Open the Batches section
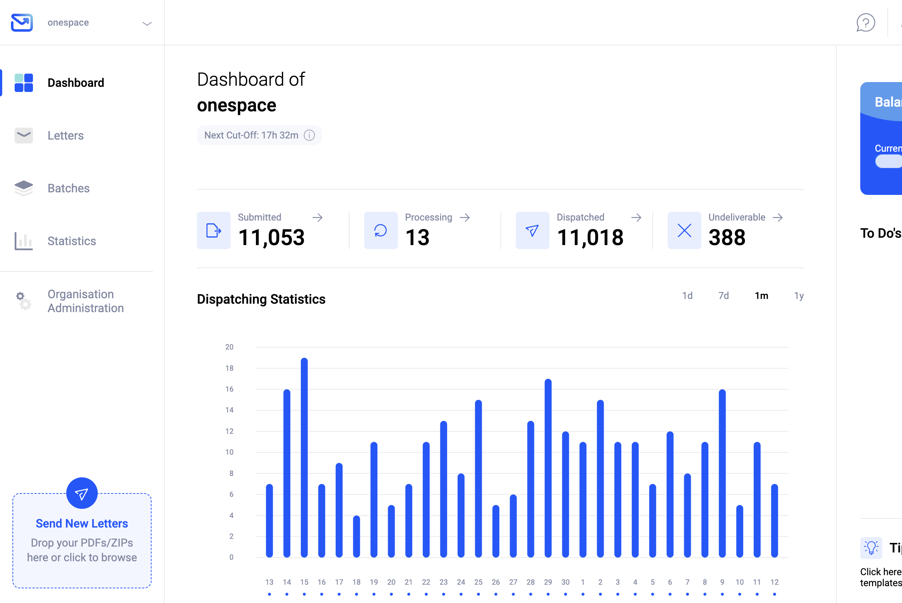 68,188
